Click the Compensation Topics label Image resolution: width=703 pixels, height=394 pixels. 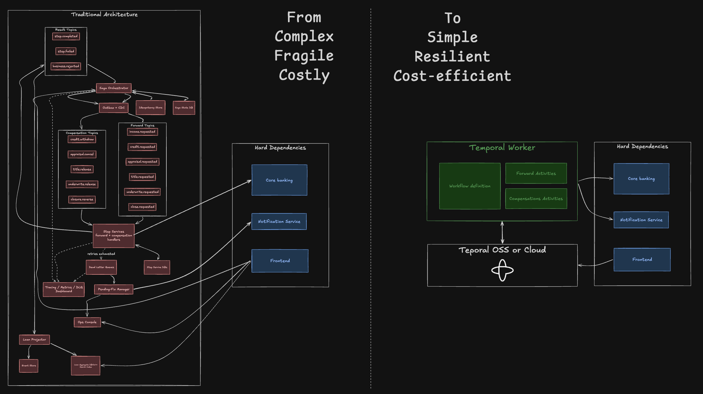[82, 133]
